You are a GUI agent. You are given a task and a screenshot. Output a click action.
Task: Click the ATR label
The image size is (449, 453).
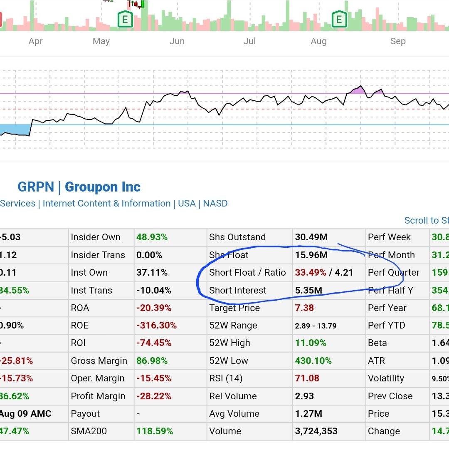(377, 361)
